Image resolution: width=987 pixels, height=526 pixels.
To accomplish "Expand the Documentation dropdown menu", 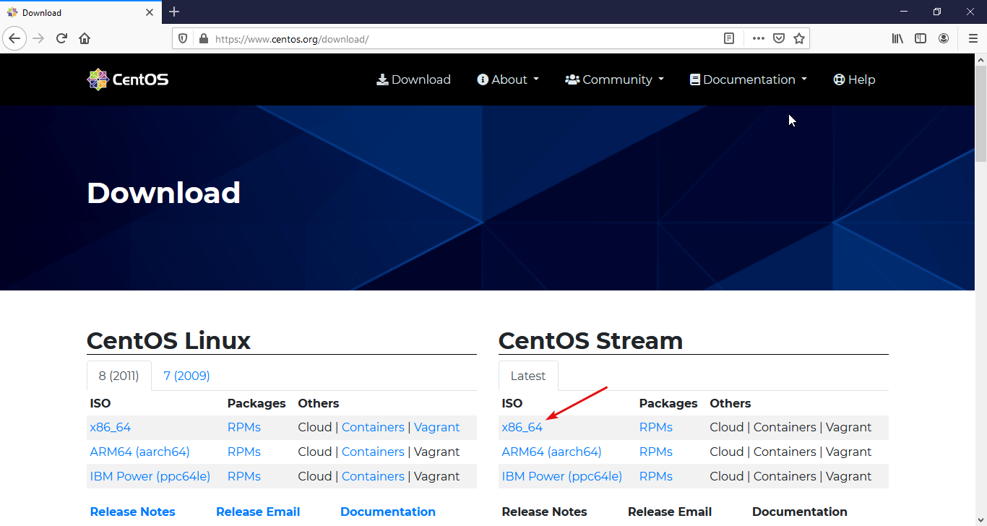I will point(749,79).
